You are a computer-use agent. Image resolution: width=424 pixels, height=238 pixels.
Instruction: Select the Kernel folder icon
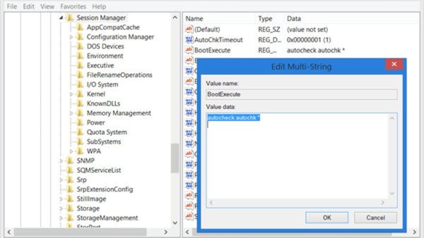click(80, 94)
